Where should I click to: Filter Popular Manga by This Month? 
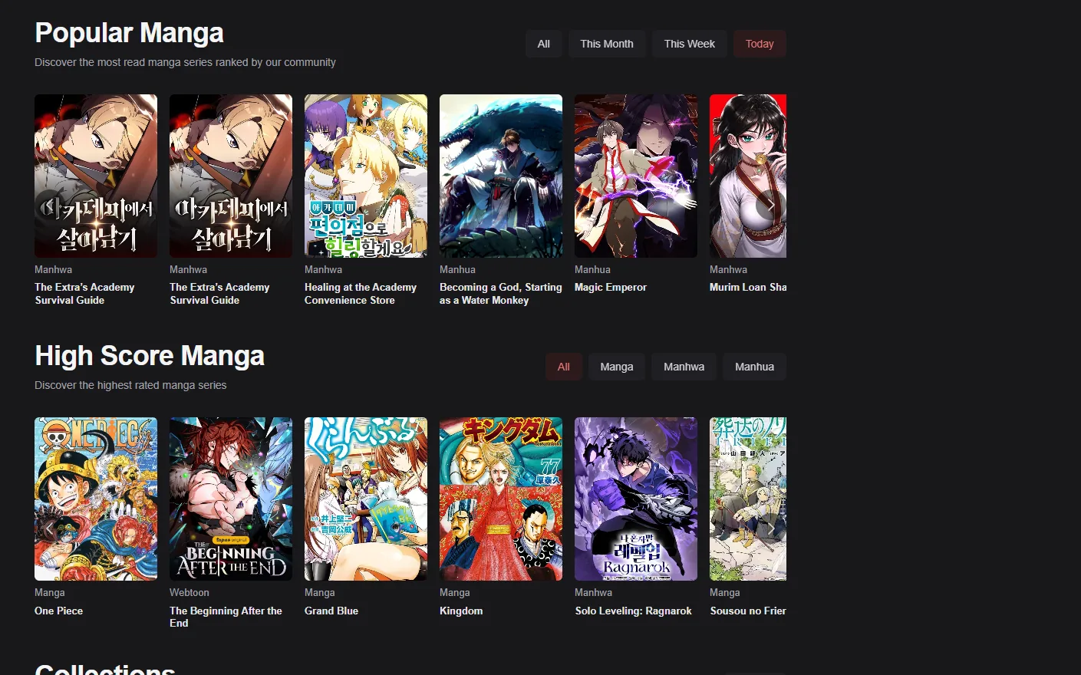[x=607, y=44]
